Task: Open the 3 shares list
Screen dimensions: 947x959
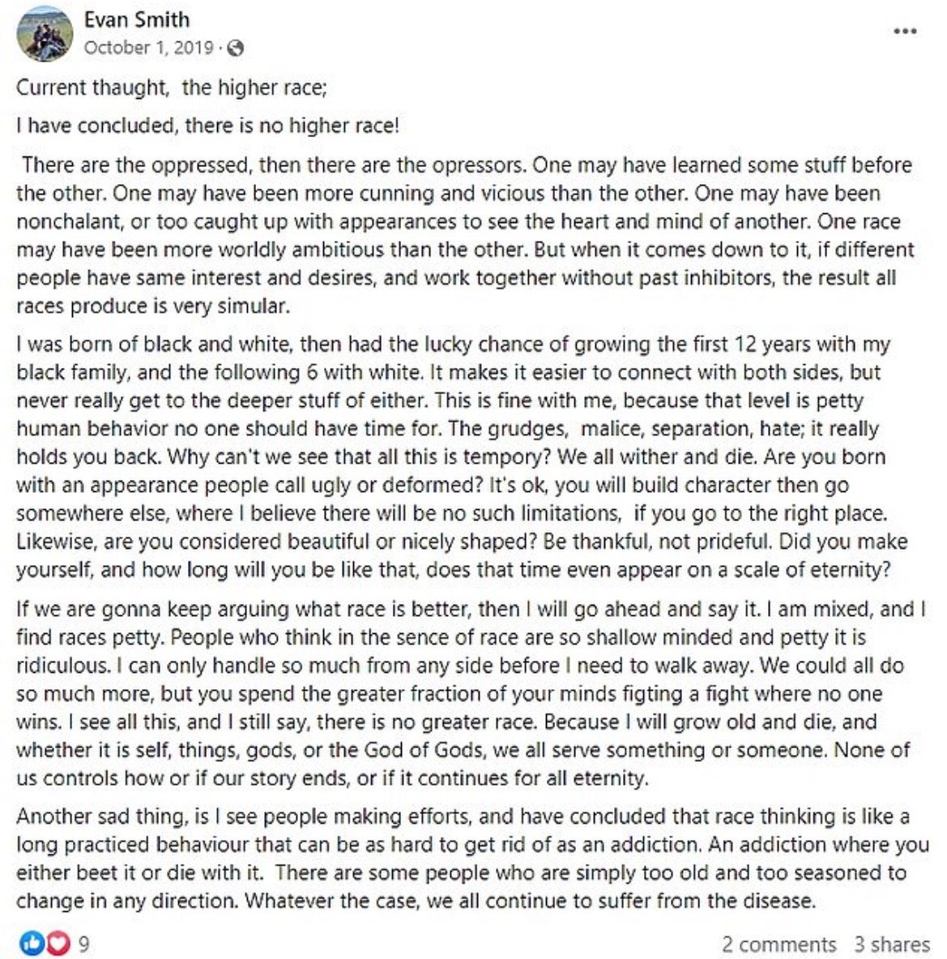Action: pyautogui.click(x=891, y=944)
